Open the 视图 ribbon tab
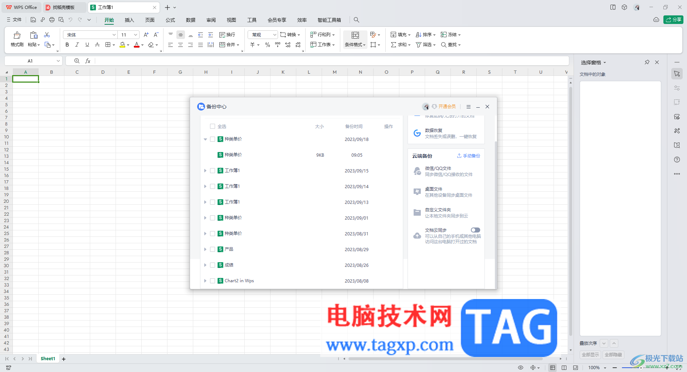 pos(232,20)
